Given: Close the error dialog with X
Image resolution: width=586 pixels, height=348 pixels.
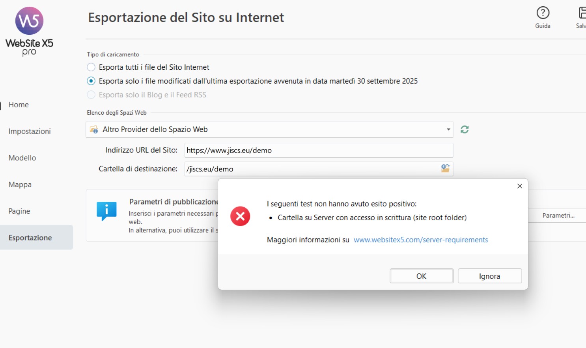Looking at the screenshot, I should coord(519,186).
